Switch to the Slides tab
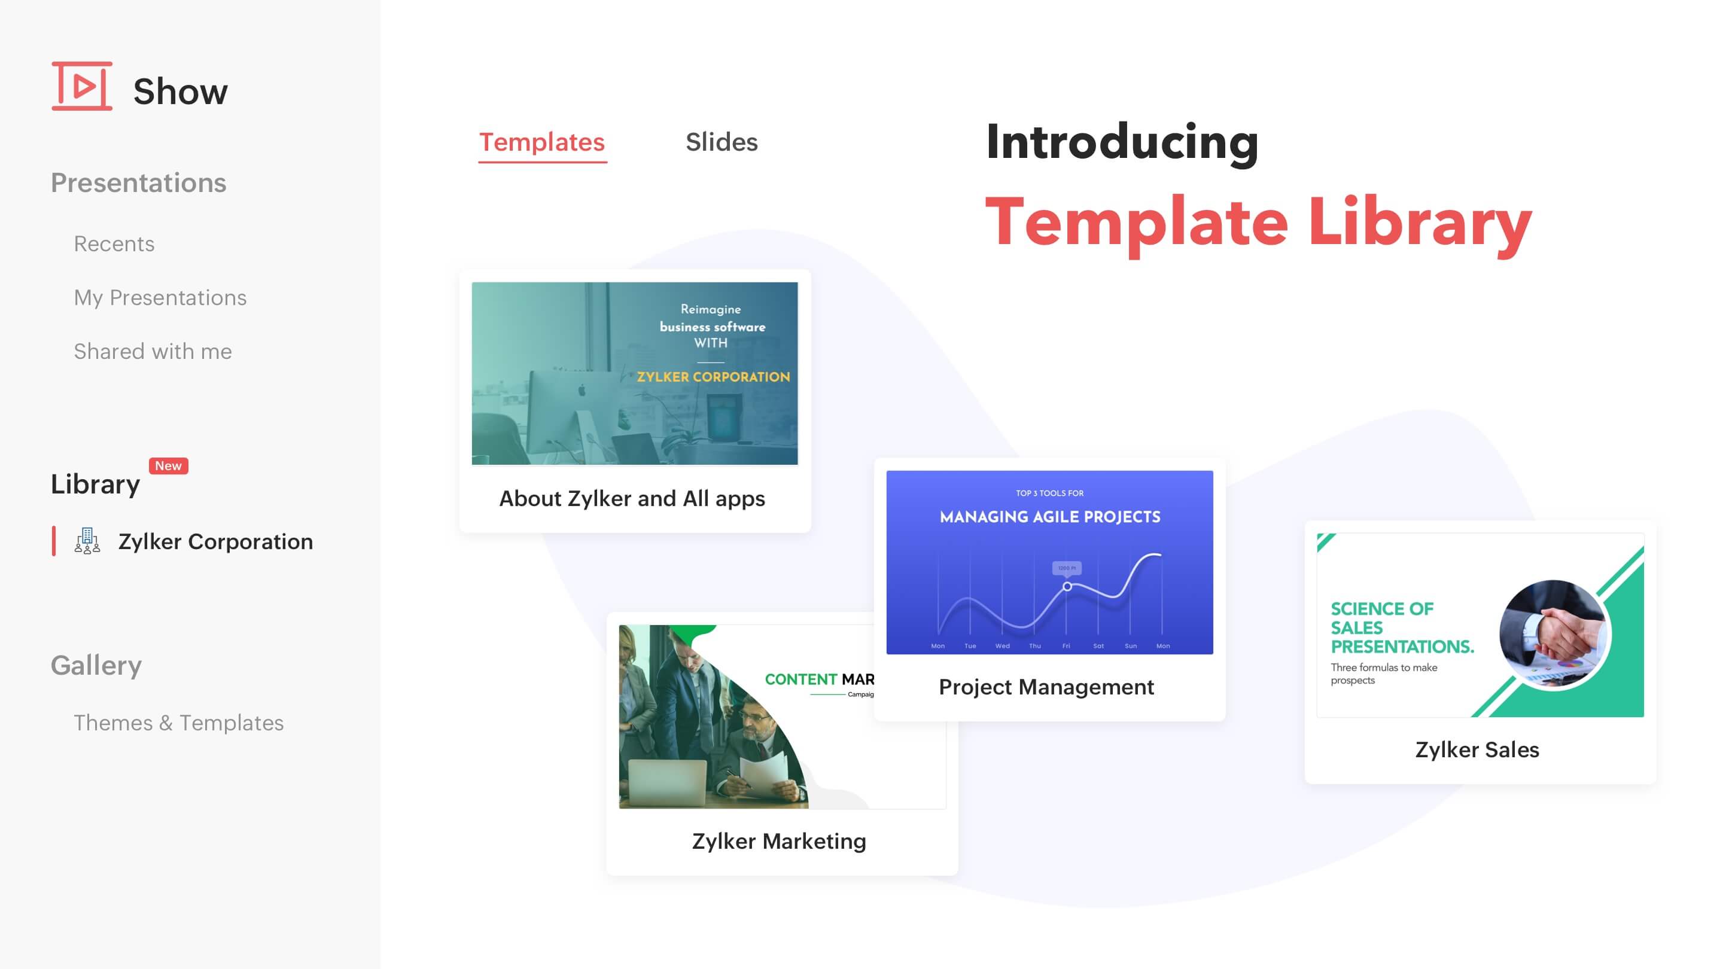Viewport: 1723px width, 969px height. pyautogui.click(x=722, y=142)
